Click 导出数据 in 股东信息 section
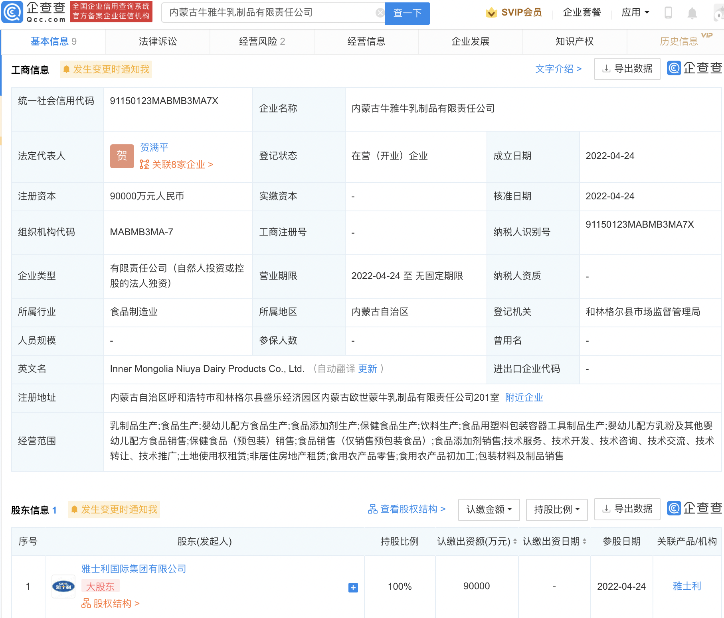 [627, 509]
